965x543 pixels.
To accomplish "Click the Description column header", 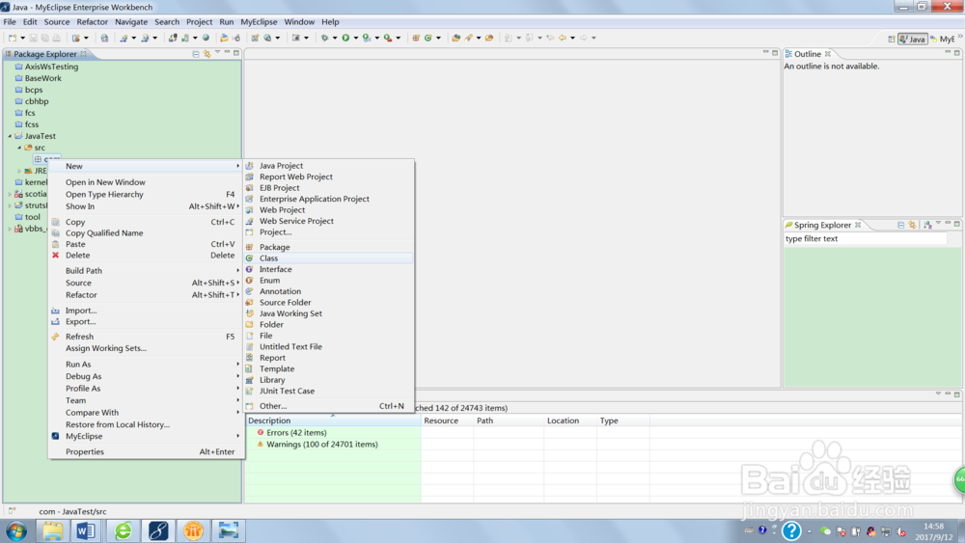I will [x=334, y=421].
